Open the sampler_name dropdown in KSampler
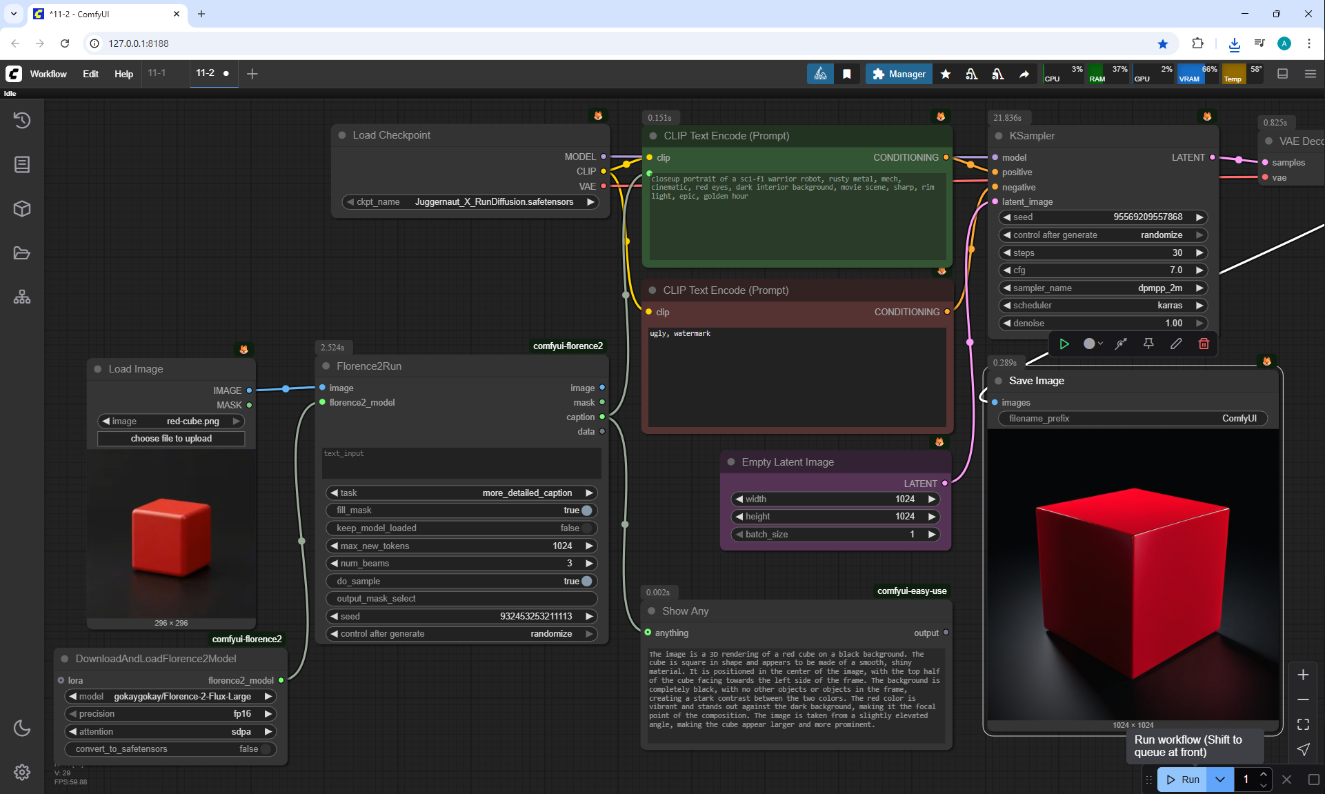This screenshot has width=1325, height=794. pyautogui.click(x=1102, y=288)
